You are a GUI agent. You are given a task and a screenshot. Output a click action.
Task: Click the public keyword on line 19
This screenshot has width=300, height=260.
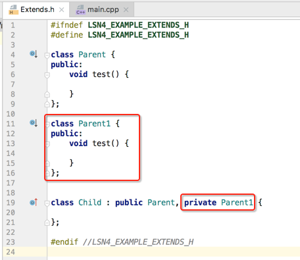(x=129, y=203)
